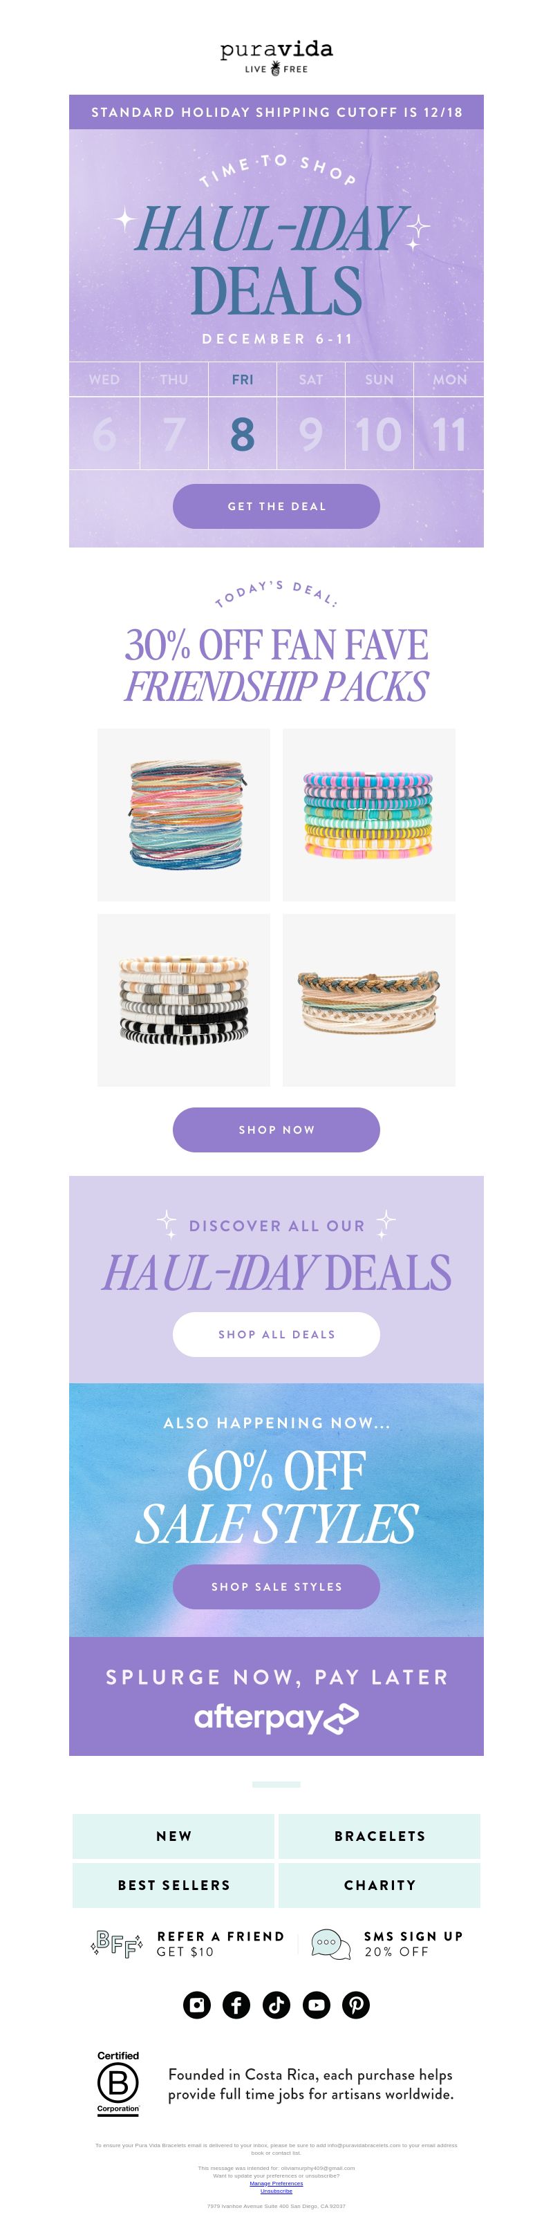The height and width of the screenshot is (2217, 553).
Task: Click the SMS sign up chat bubble icon
Action: [x=331, y=1943]
